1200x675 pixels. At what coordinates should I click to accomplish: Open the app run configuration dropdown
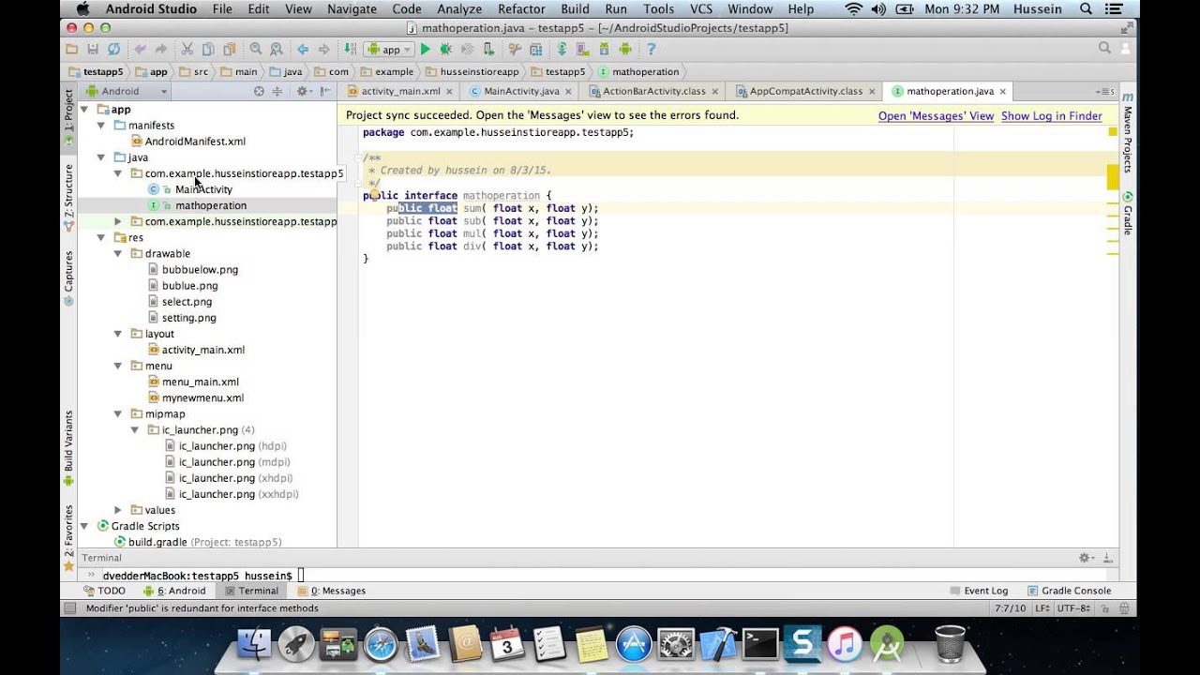tap(389, 49)
